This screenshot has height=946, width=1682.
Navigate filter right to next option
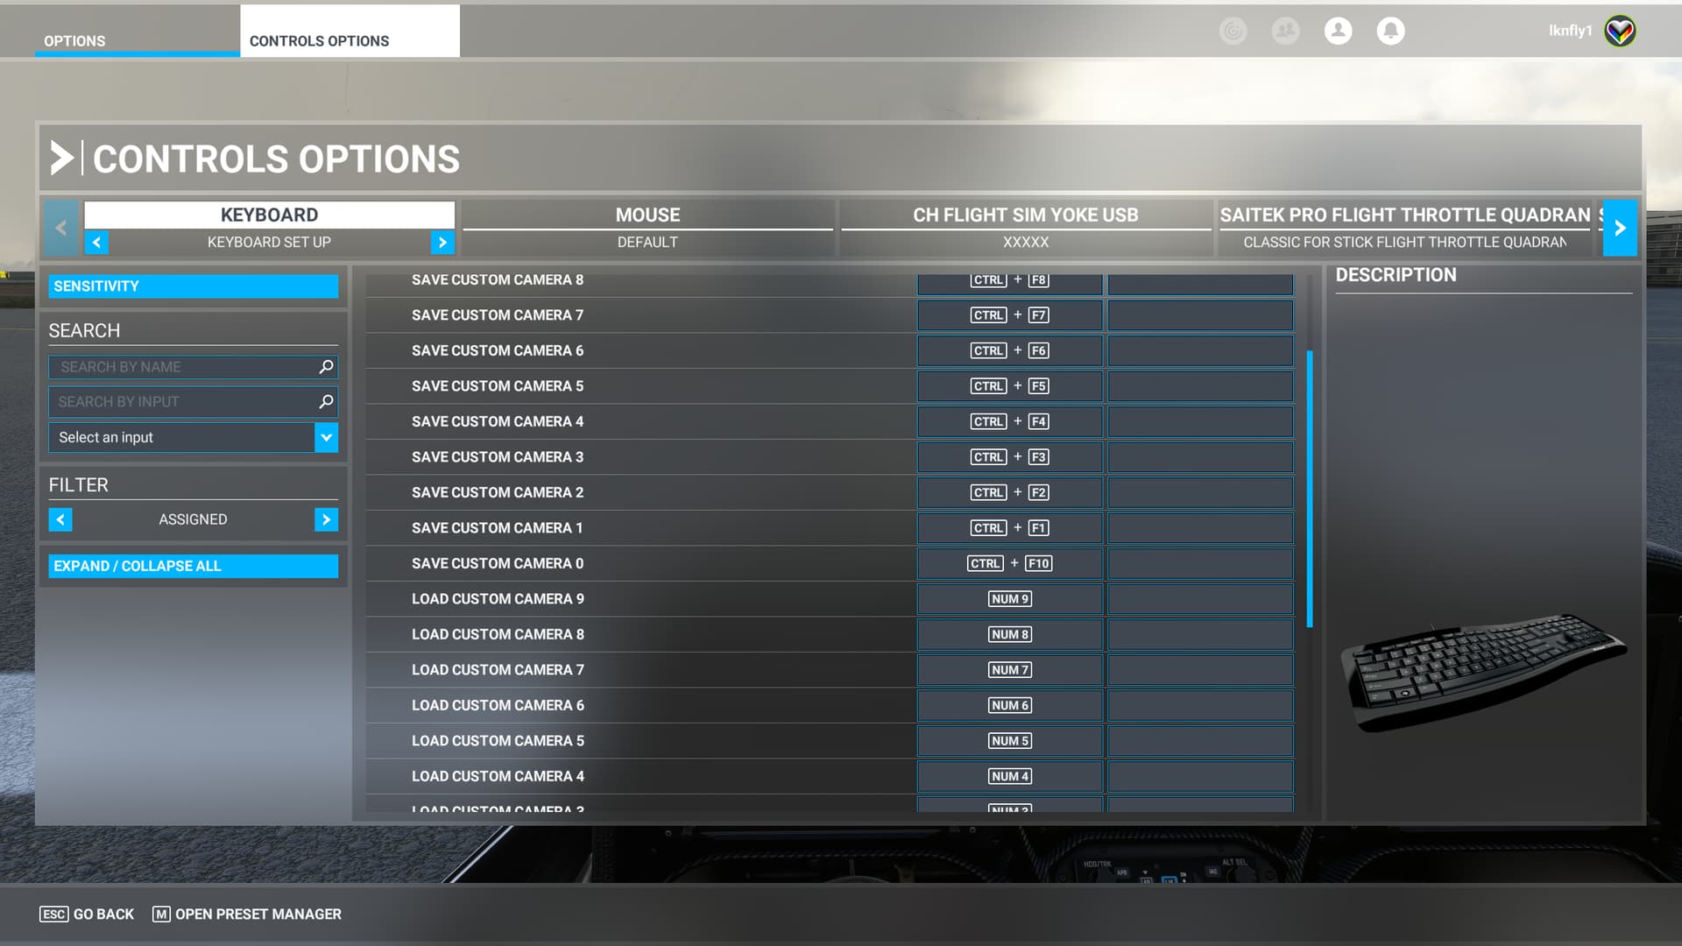point(327,519)
